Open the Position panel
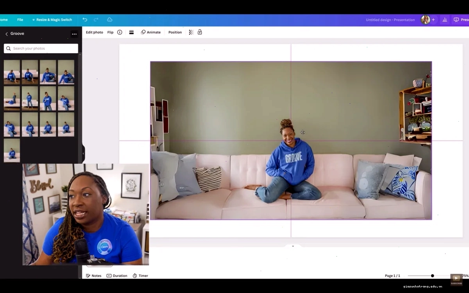469x293 pixels. [175, 32]
